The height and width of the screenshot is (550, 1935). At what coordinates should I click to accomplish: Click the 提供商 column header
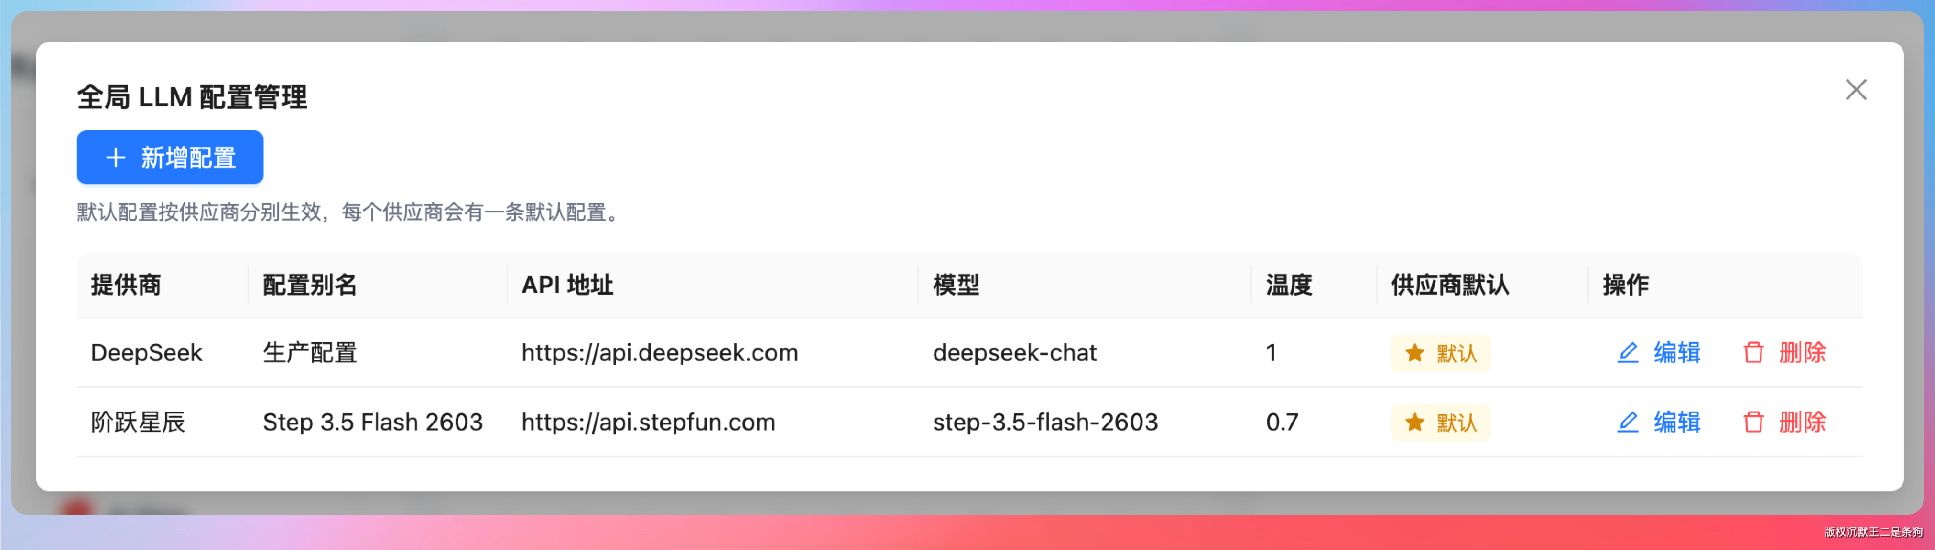pos(126,285)
